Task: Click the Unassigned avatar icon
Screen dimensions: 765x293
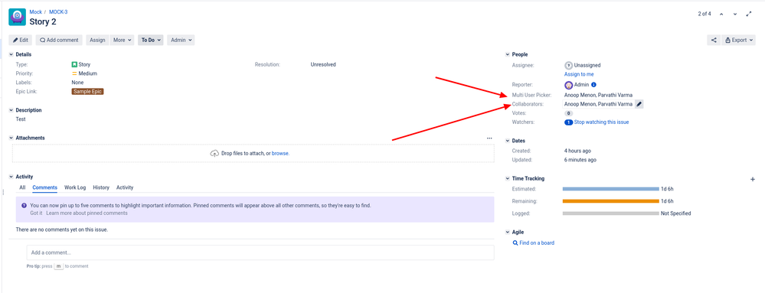Action: click(568, 65)
